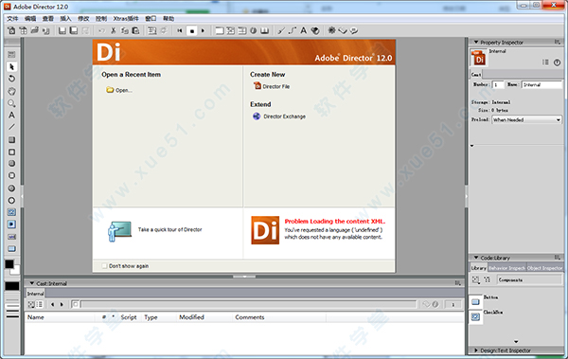Open the 编辑 (Edit) menu
Image resolution: width=568 pixels, height=359 pixels.
coord(30,19)
